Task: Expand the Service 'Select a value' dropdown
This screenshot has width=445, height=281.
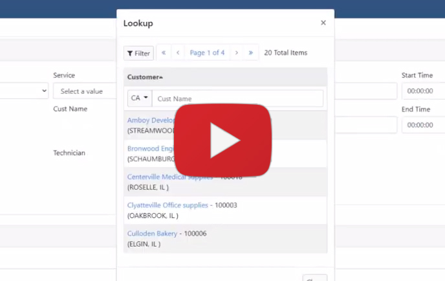Action: pyautogui.click(x=84, y=91)
